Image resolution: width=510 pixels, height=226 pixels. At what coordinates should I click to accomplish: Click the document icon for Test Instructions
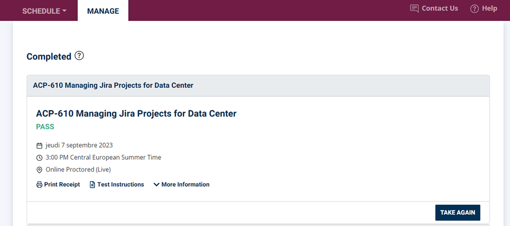click(x=92, y=185)
